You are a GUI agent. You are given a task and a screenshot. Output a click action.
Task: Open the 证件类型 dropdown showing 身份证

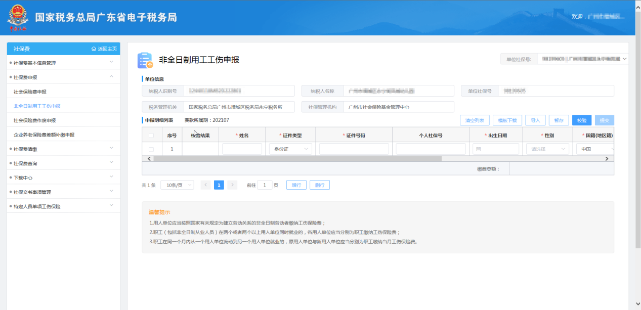click(290, 149)
